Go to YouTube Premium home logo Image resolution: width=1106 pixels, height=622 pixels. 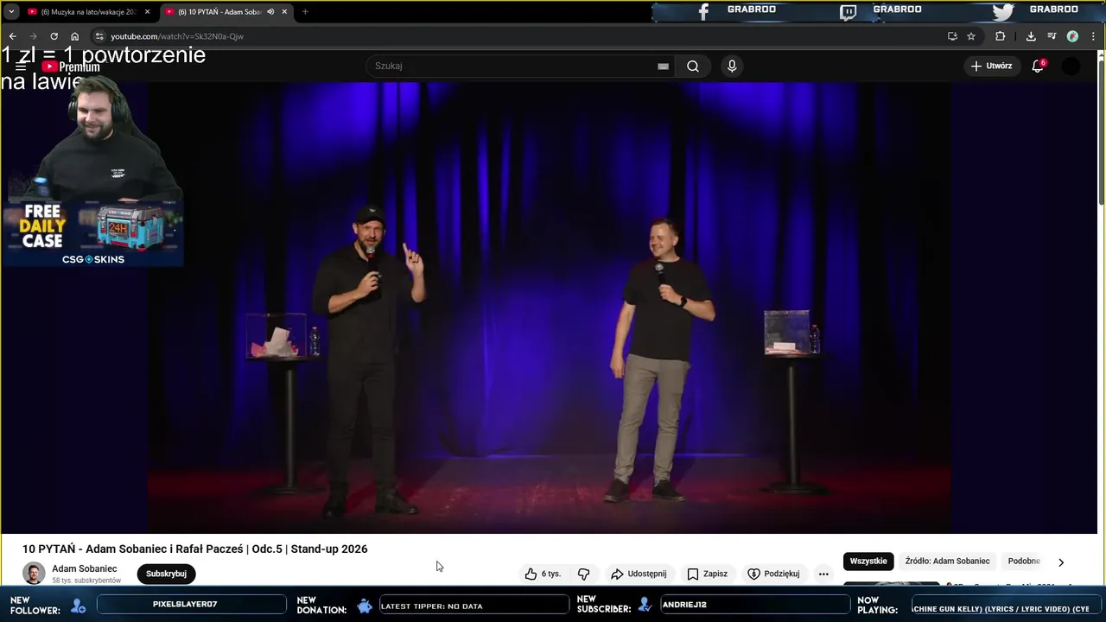point(71,67)
